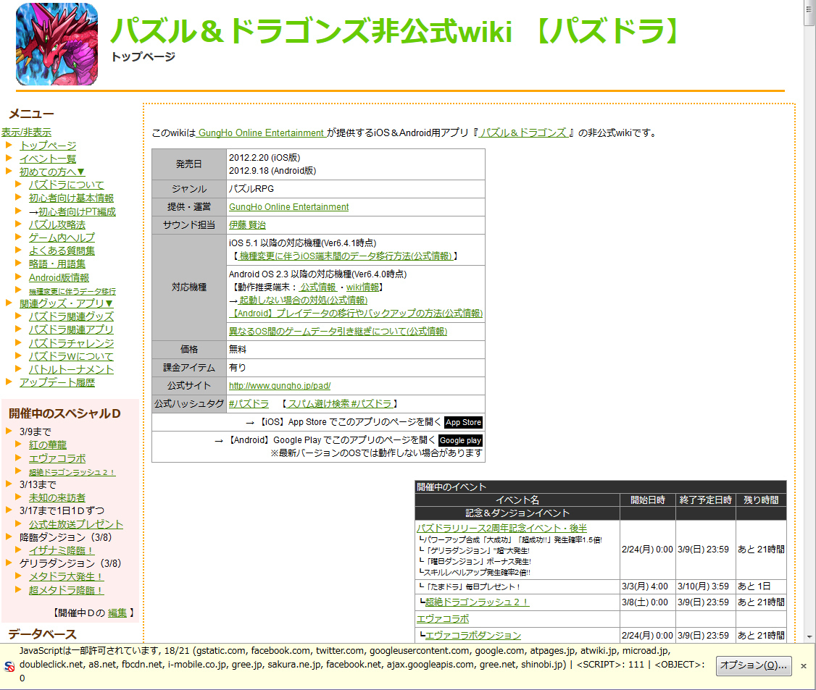Open the トップページ menu link
This screenshot has width=816, height=690.
[48, 146]
